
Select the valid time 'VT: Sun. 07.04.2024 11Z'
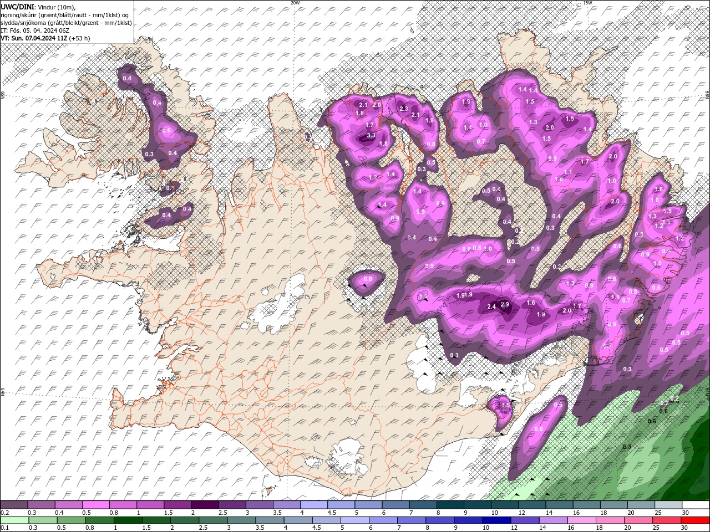(x=34, y=38)
